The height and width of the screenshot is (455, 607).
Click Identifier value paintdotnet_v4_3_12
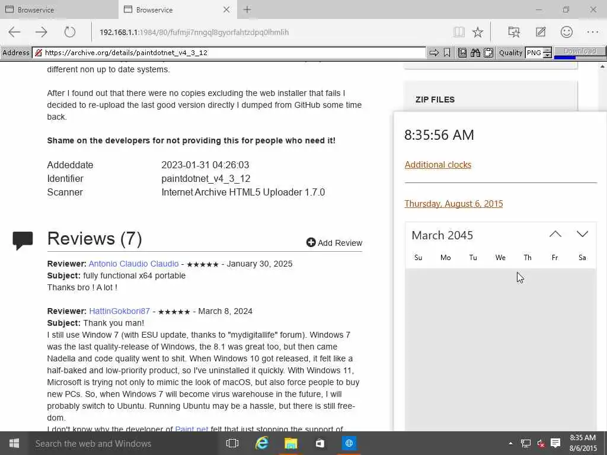[x=206, y=179]
